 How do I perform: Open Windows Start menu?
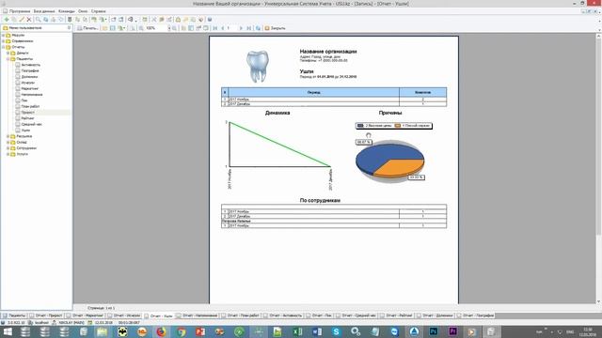8,331
